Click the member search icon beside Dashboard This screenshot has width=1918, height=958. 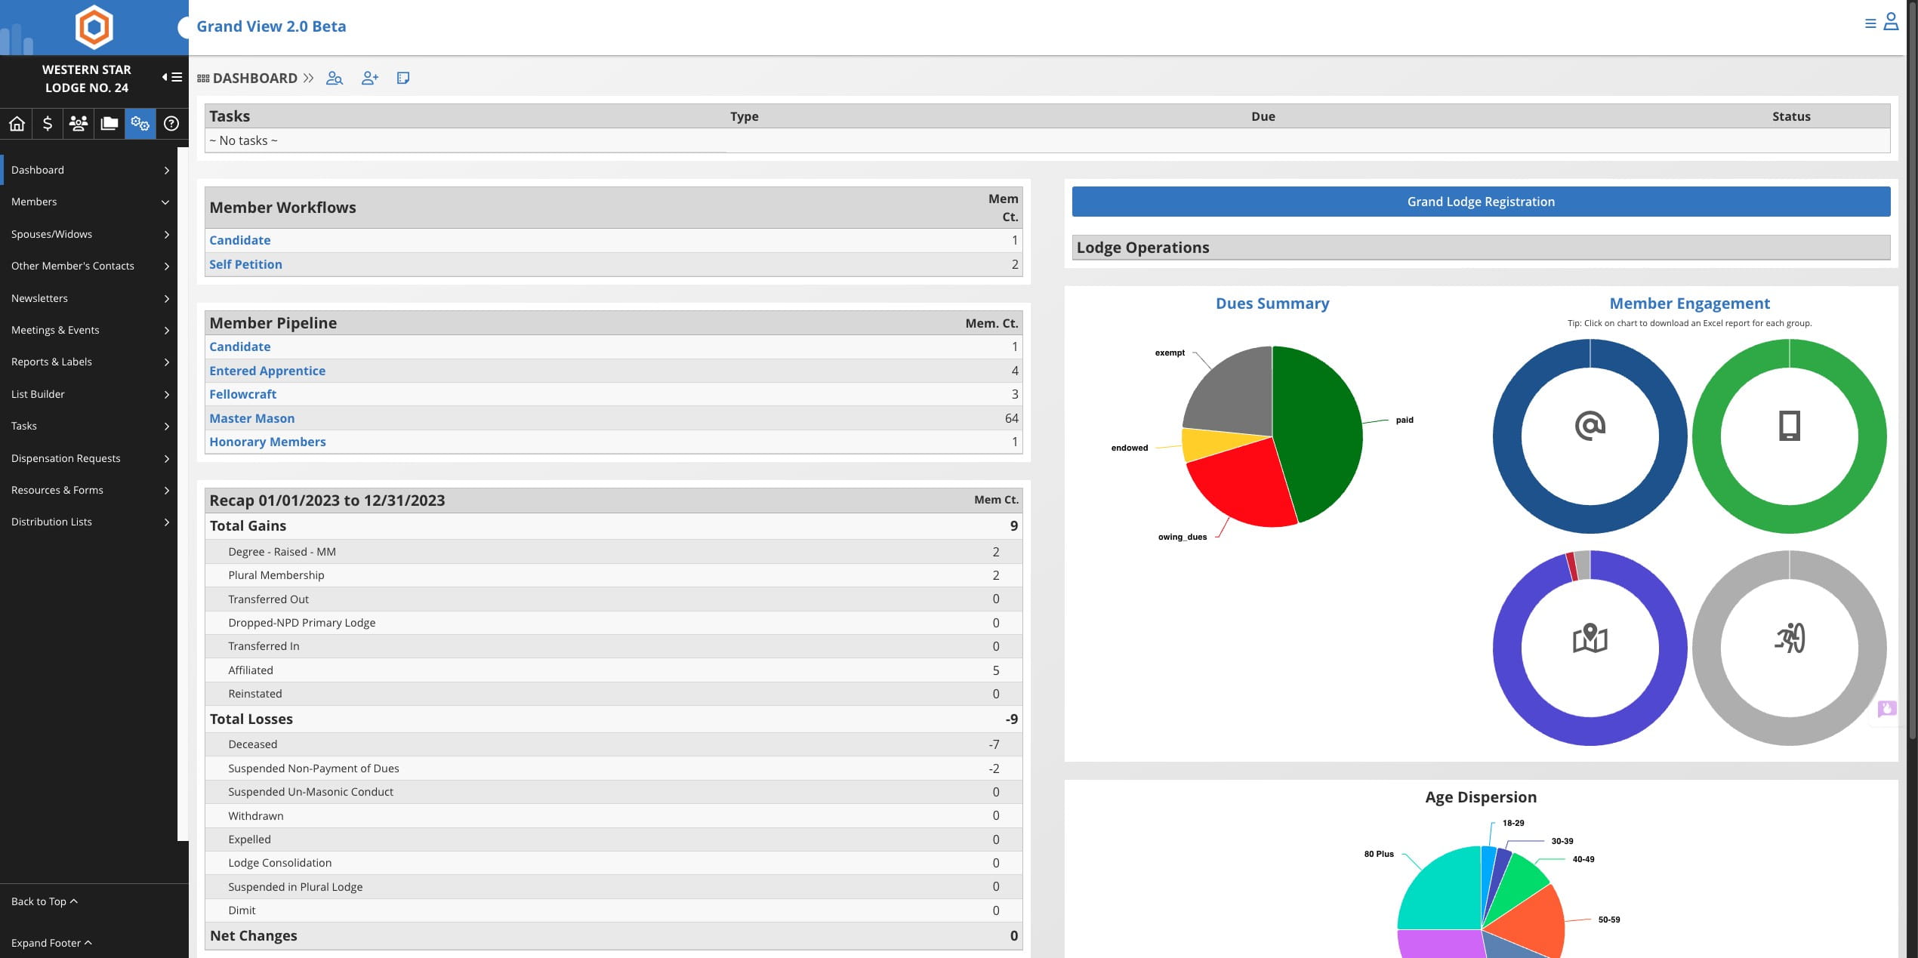(x=335, y=79)
